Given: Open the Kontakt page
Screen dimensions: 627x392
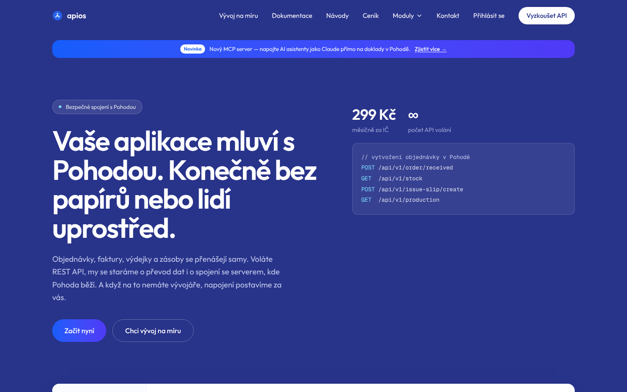Looking at the screenshot, I should click(x=448, y=16).
